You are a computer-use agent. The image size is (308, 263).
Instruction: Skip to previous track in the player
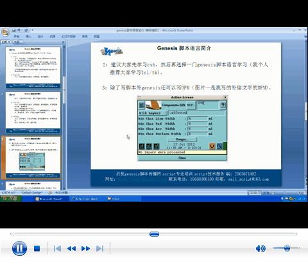point(57,249)
